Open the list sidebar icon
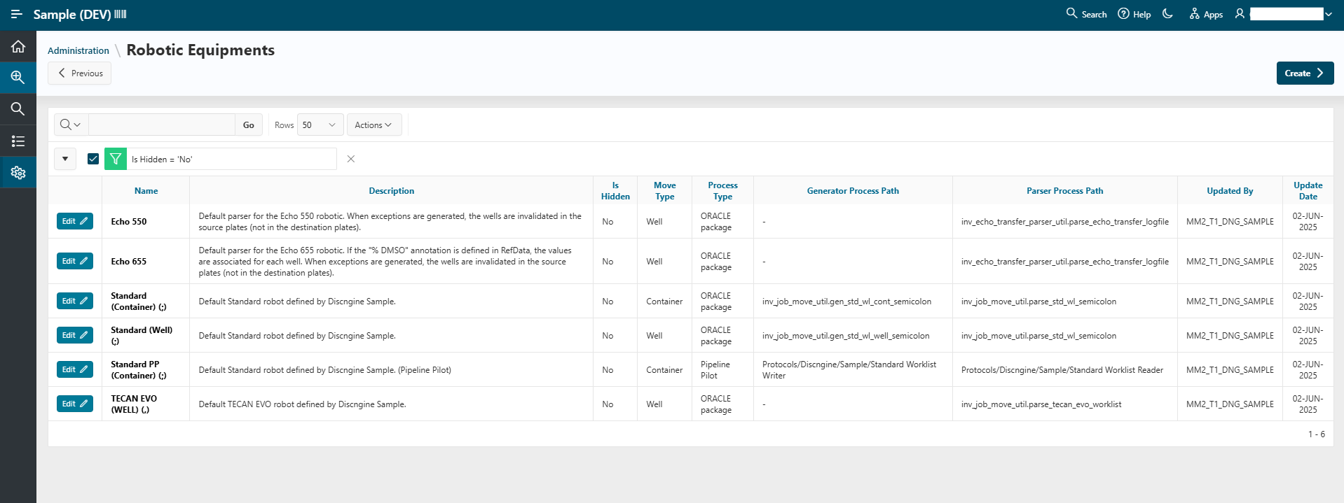Image resolution: width=1344 pixels, height=503 pixels. pos(18,141)
